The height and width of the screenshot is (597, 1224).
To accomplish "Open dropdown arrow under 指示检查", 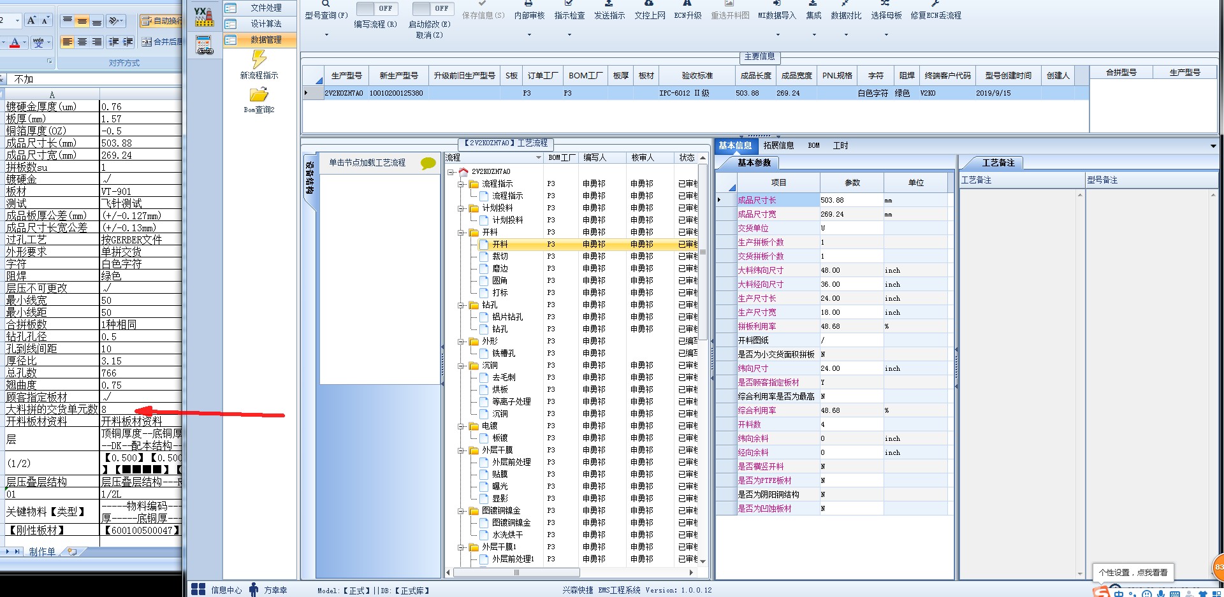I will tap(569, 34).
